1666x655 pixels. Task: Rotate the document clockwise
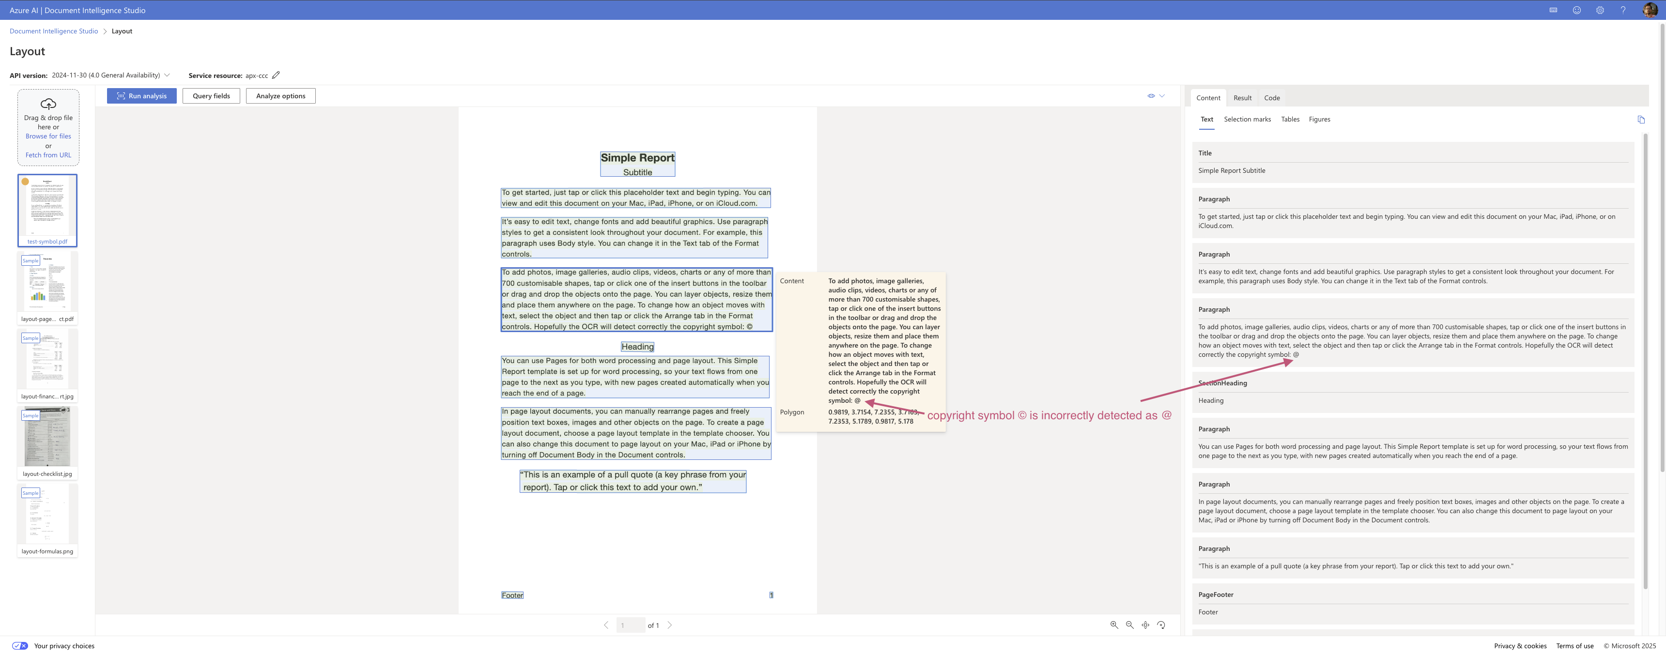(1161, 625)
